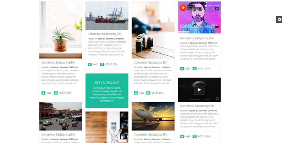Select Special category in the ship post
Screen dimensions: 282x143
(x=101, y=39)
